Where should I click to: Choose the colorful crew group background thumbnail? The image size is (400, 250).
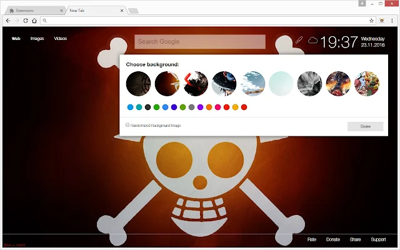click(x=367, y=84)
